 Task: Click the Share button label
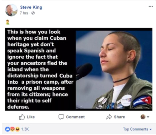[119, 117]
